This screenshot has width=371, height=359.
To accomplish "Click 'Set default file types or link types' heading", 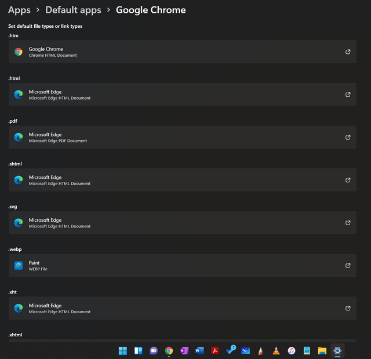I will pos(45,26).
